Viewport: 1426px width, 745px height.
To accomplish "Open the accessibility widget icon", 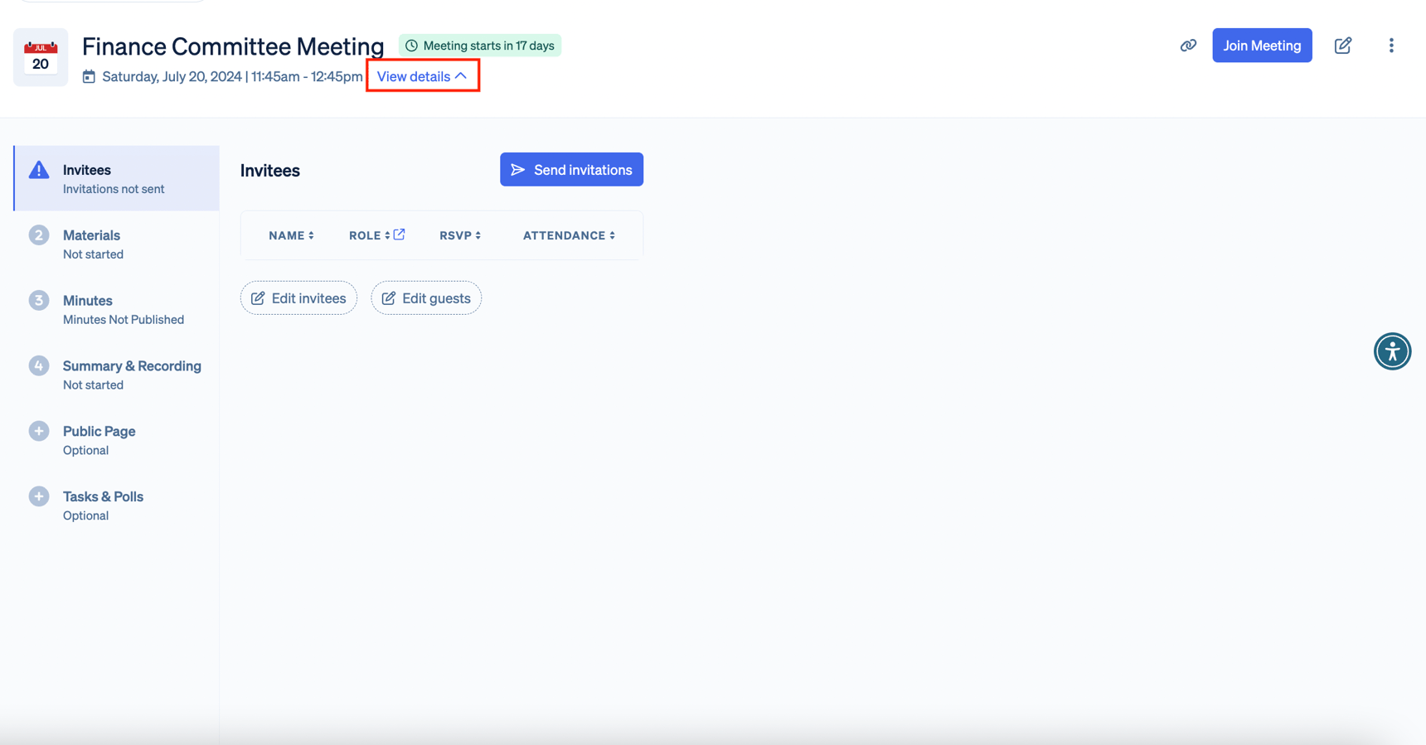I will click(x=1392, y=351).
